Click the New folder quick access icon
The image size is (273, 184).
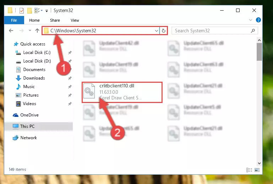[x=29, y=11]
